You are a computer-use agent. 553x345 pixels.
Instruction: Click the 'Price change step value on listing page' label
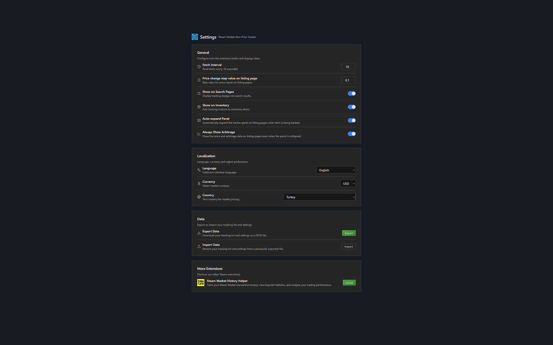point(230,78)
